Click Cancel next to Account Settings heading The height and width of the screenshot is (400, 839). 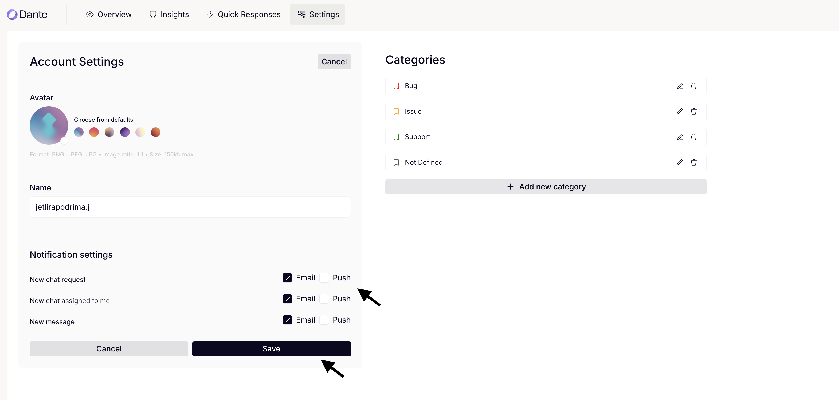[334, 62]
